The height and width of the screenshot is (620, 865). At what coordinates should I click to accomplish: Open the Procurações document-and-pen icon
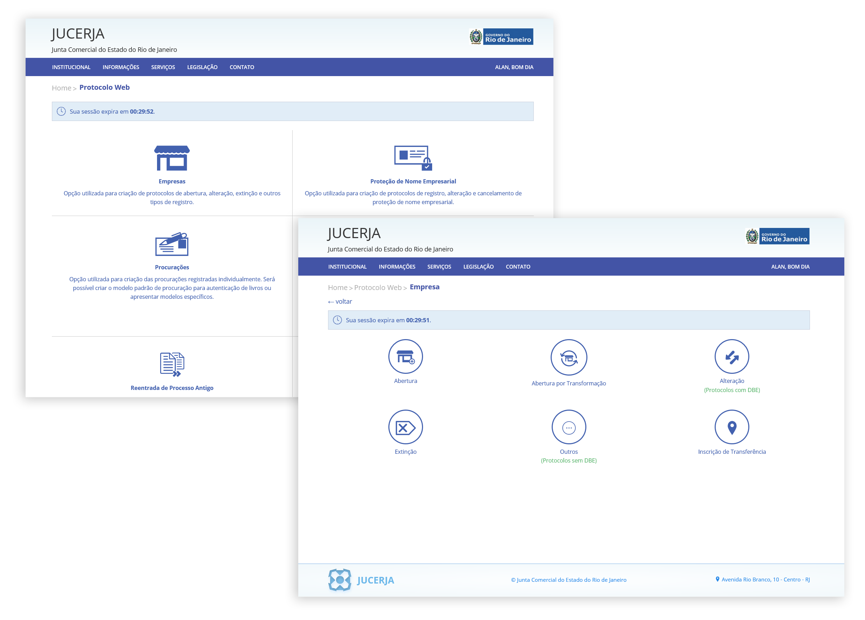pyautogui.click(x=172, y=244)
